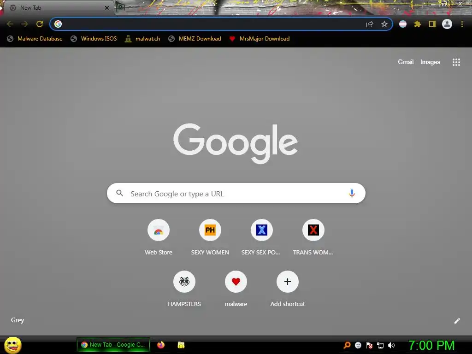Image resolution: width=472 pixels, height=354 pixels.
Task: Click the Grey theme attribution
Action: (18, 320)
